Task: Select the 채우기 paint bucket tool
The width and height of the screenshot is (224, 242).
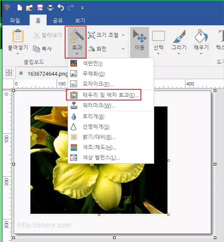Action: point(201,40)
